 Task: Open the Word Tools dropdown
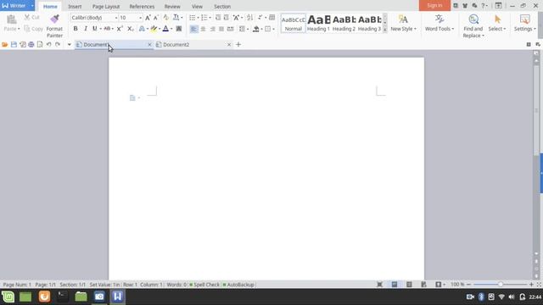[x=439, y=29]
